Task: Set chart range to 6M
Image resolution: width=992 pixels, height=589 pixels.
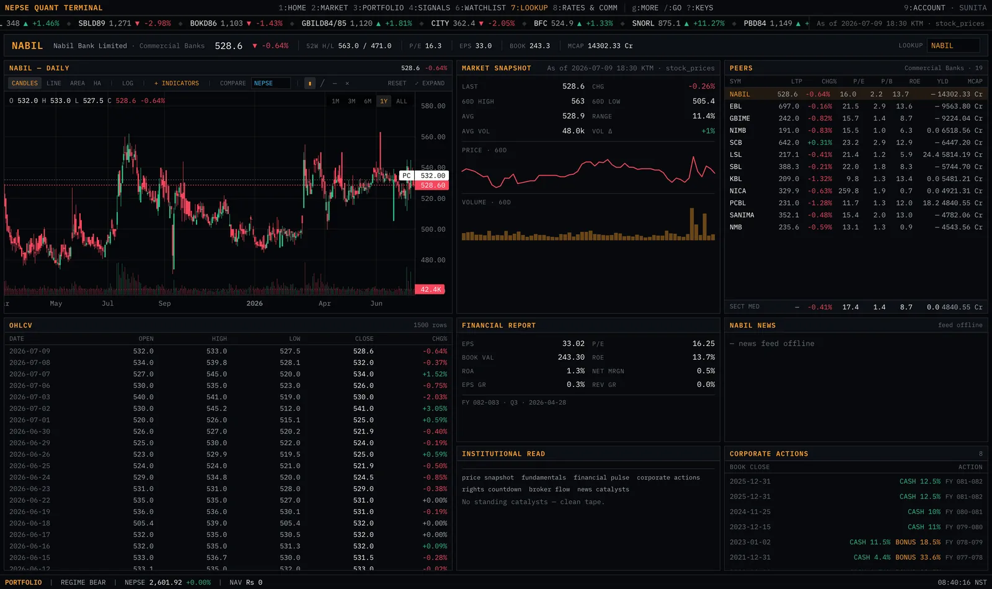Action: [368, 101]
